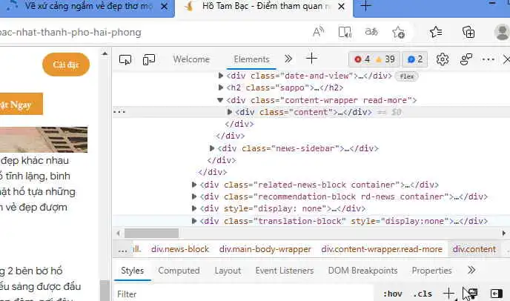The image size is (510, 301).
Task: Close the Hồ Tam Bạc tab
Action: point(341,7)
